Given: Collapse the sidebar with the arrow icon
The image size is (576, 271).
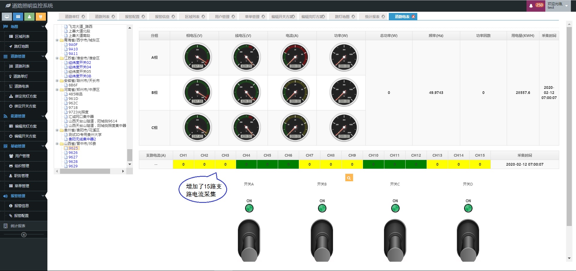Looking at the screenshot, I should [24, 235].
